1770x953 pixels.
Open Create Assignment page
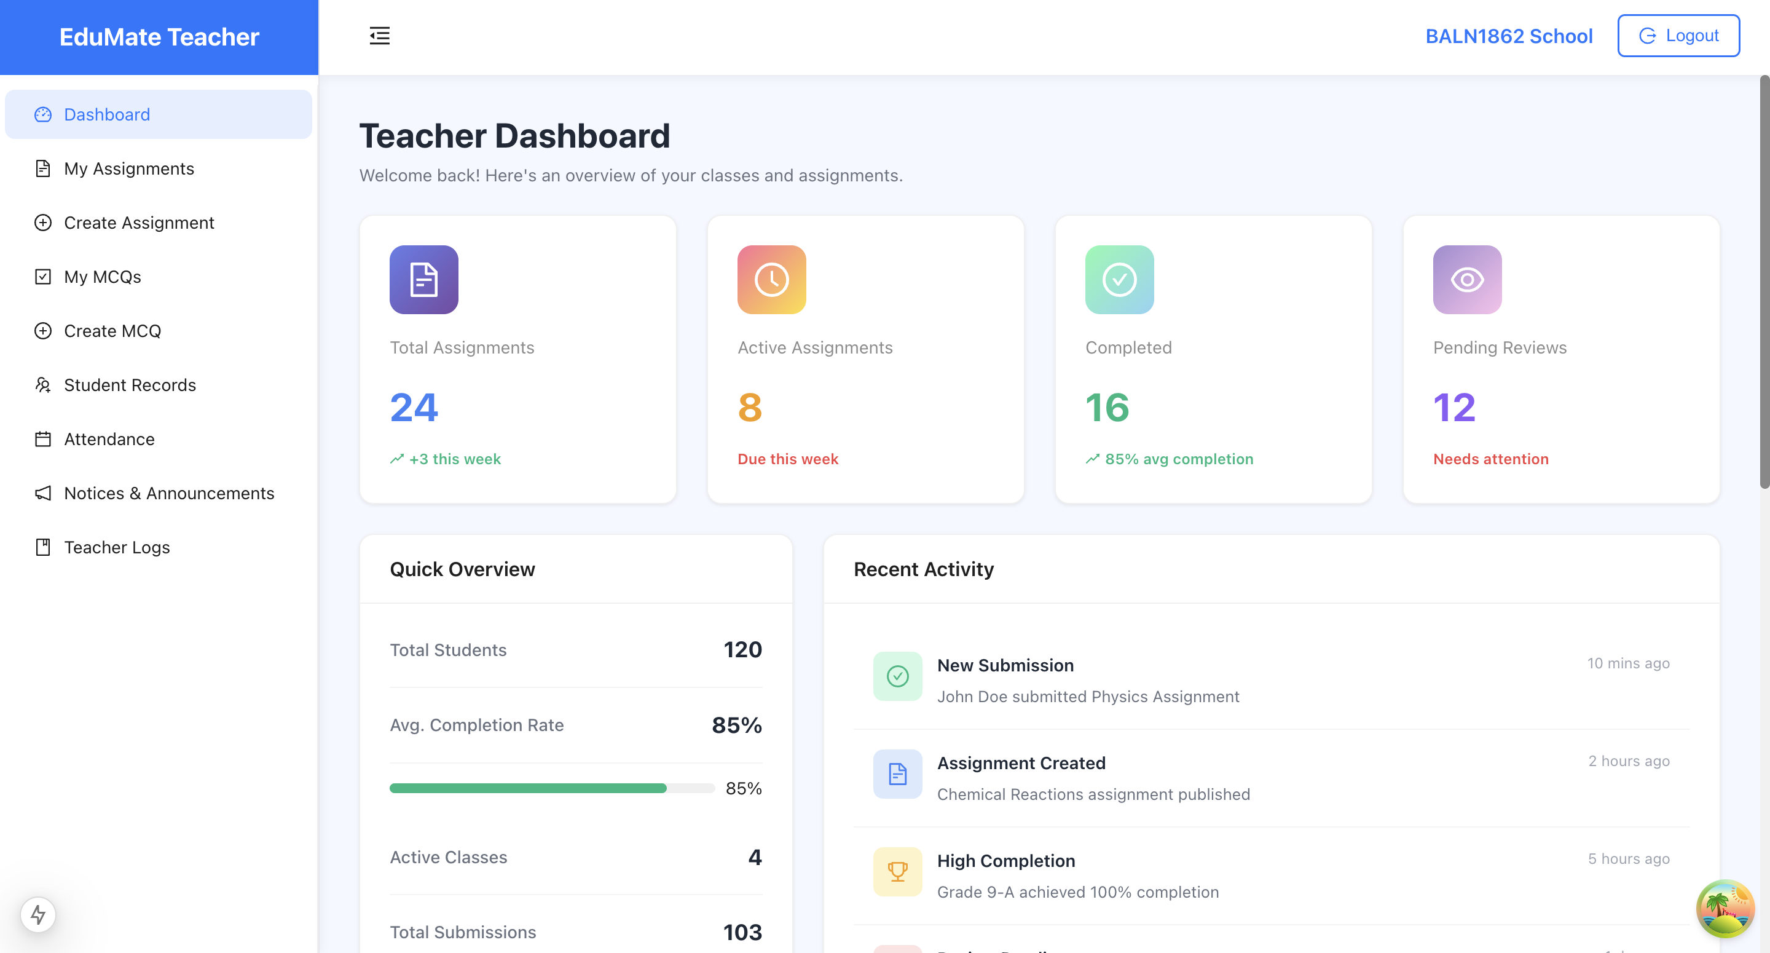point(139,223)
